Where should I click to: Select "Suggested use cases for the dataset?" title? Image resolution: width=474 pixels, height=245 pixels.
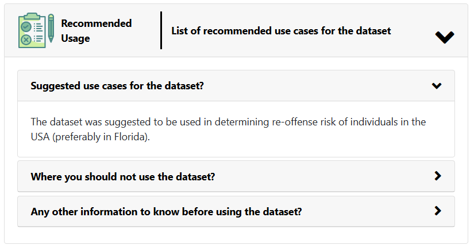click(117, 86)
